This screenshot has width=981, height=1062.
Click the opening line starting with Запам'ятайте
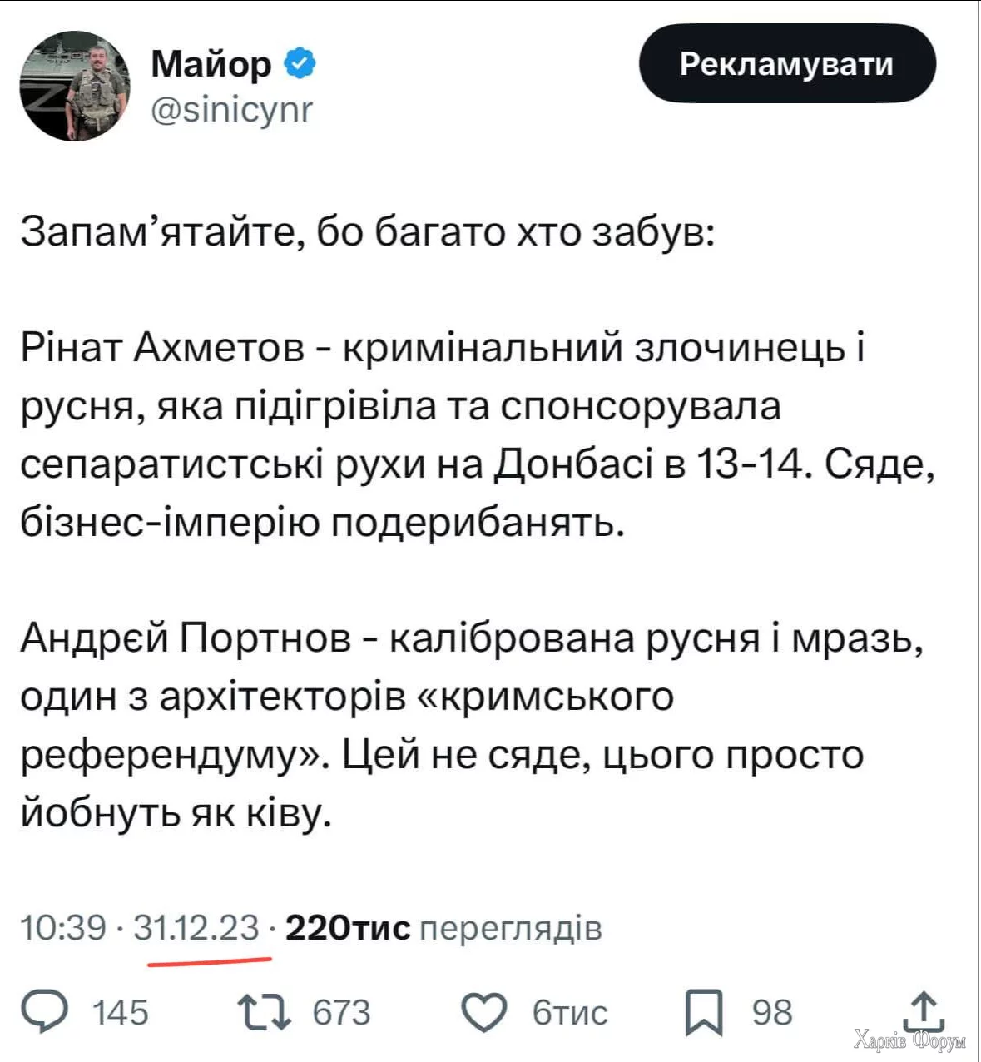(x=367, y=231)
